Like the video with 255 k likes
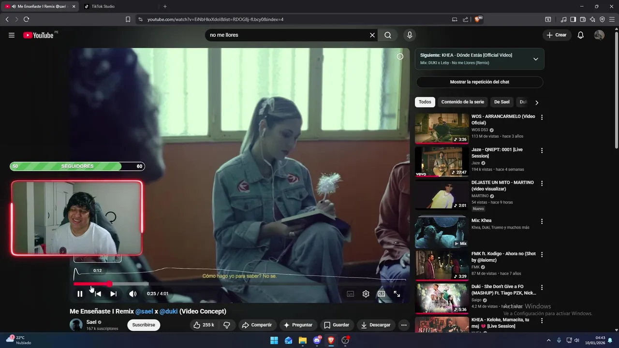 [204, 325]
